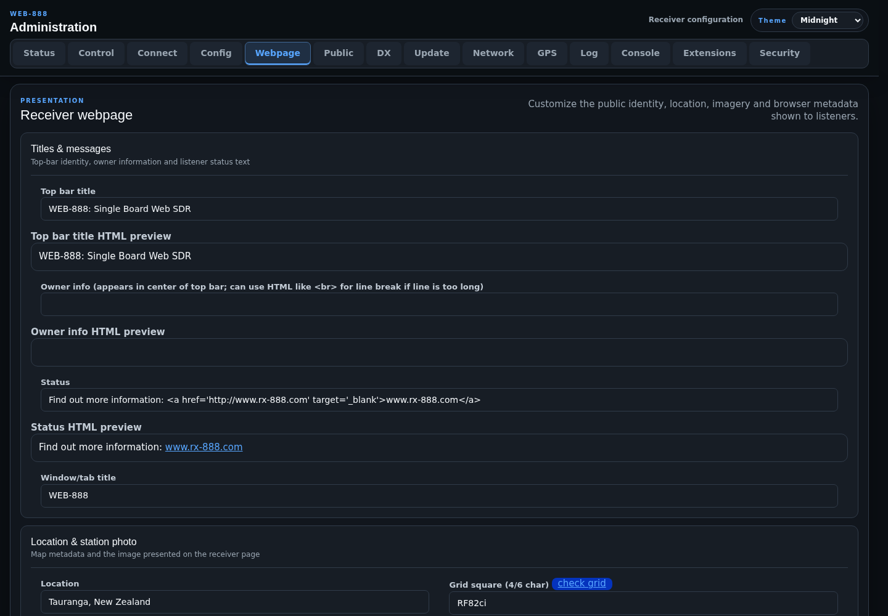This screenshot has width=888, height=616.
Task: Click the Location & station photo section title
Action: (84, 542)
